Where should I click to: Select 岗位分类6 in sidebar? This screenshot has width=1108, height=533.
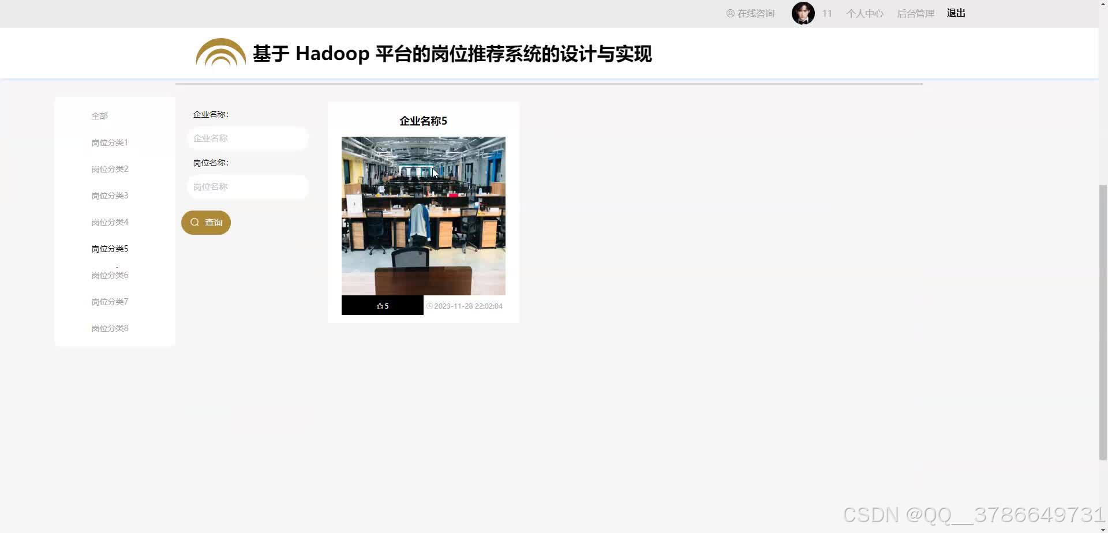(x=110, y=275)
